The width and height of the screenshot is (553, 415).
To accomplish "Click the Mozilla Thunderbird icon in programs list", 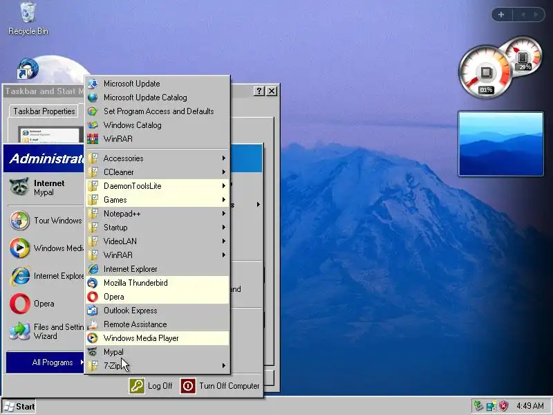I will pyautogui.click(x=93, y=283).
